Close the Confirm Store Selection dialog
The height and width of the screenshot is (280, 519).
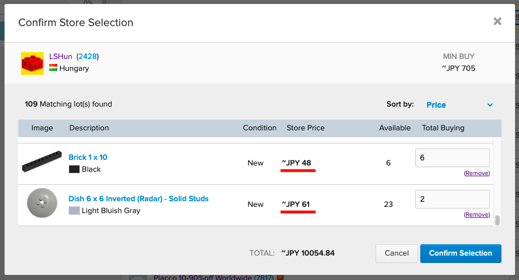pyautogui.click(x=497, y=22)
